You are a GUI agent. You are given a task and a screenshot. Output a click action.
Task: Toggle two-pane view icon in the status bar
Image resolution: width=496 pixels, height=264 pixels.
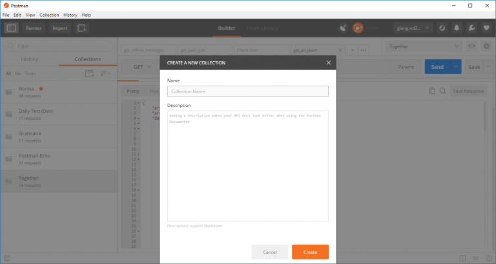click(x=462, y=258)
